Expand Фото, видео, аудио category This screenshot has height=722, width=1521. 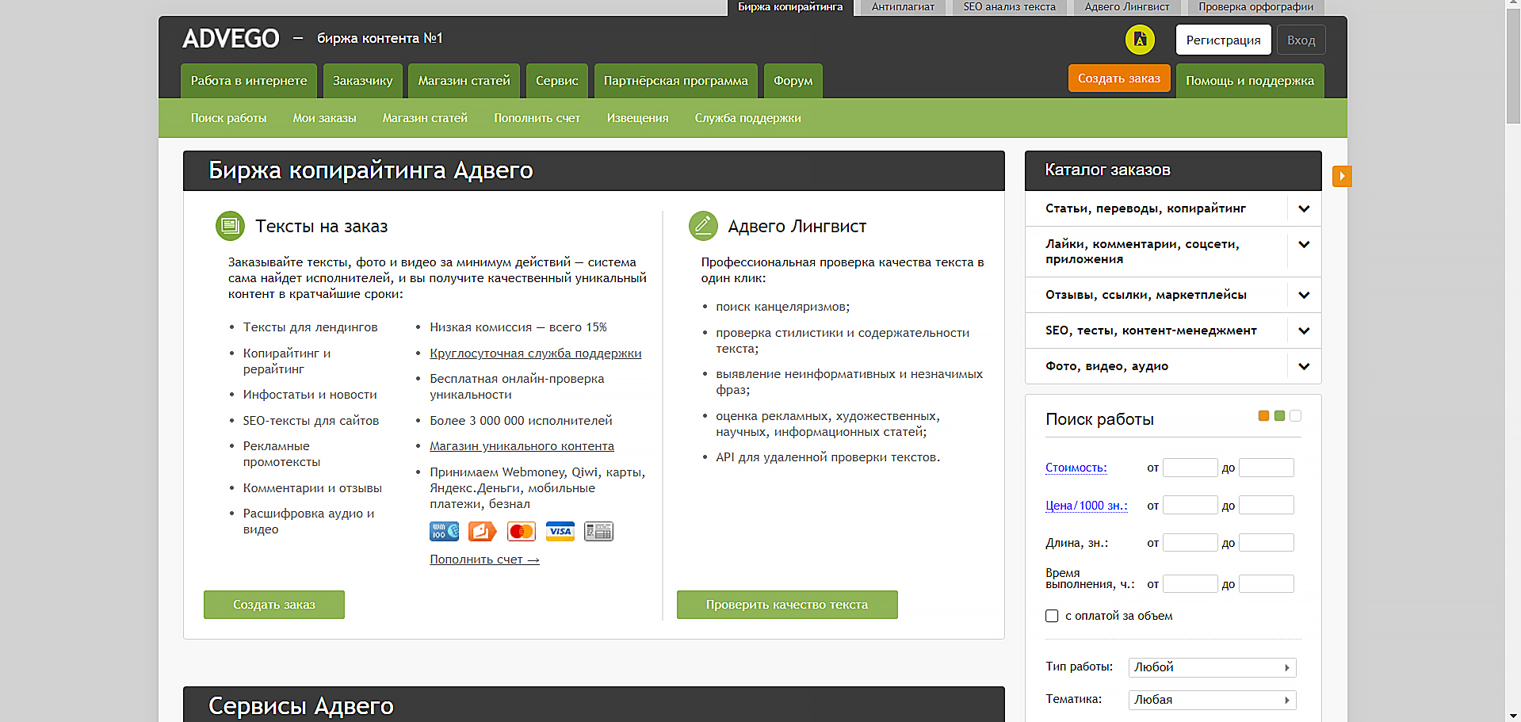[x=1304, y=366]
